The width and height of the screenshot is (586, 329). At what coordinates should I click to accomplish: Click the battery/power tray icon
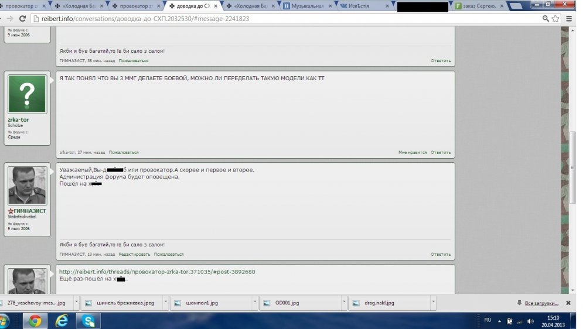509,321
